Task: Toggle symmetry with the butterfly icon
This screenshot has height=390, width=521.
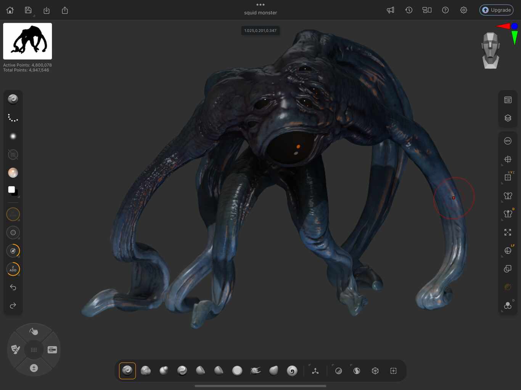Action: [x=508, y=196]
